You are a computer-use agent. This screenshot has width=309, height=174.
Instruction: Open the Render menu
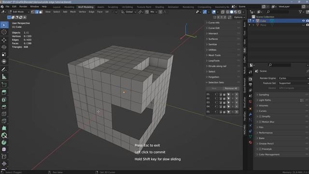coord(23,6)
